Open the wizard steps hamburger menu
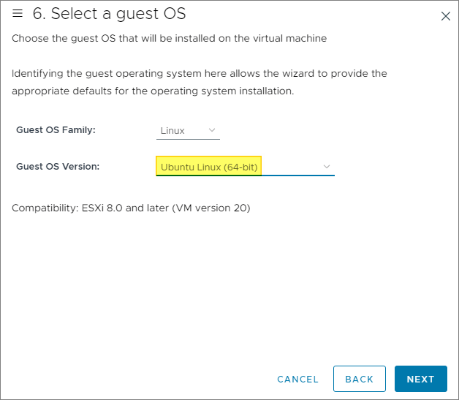The width and height of the screenshot is (459, 400). tap(18, 14)
